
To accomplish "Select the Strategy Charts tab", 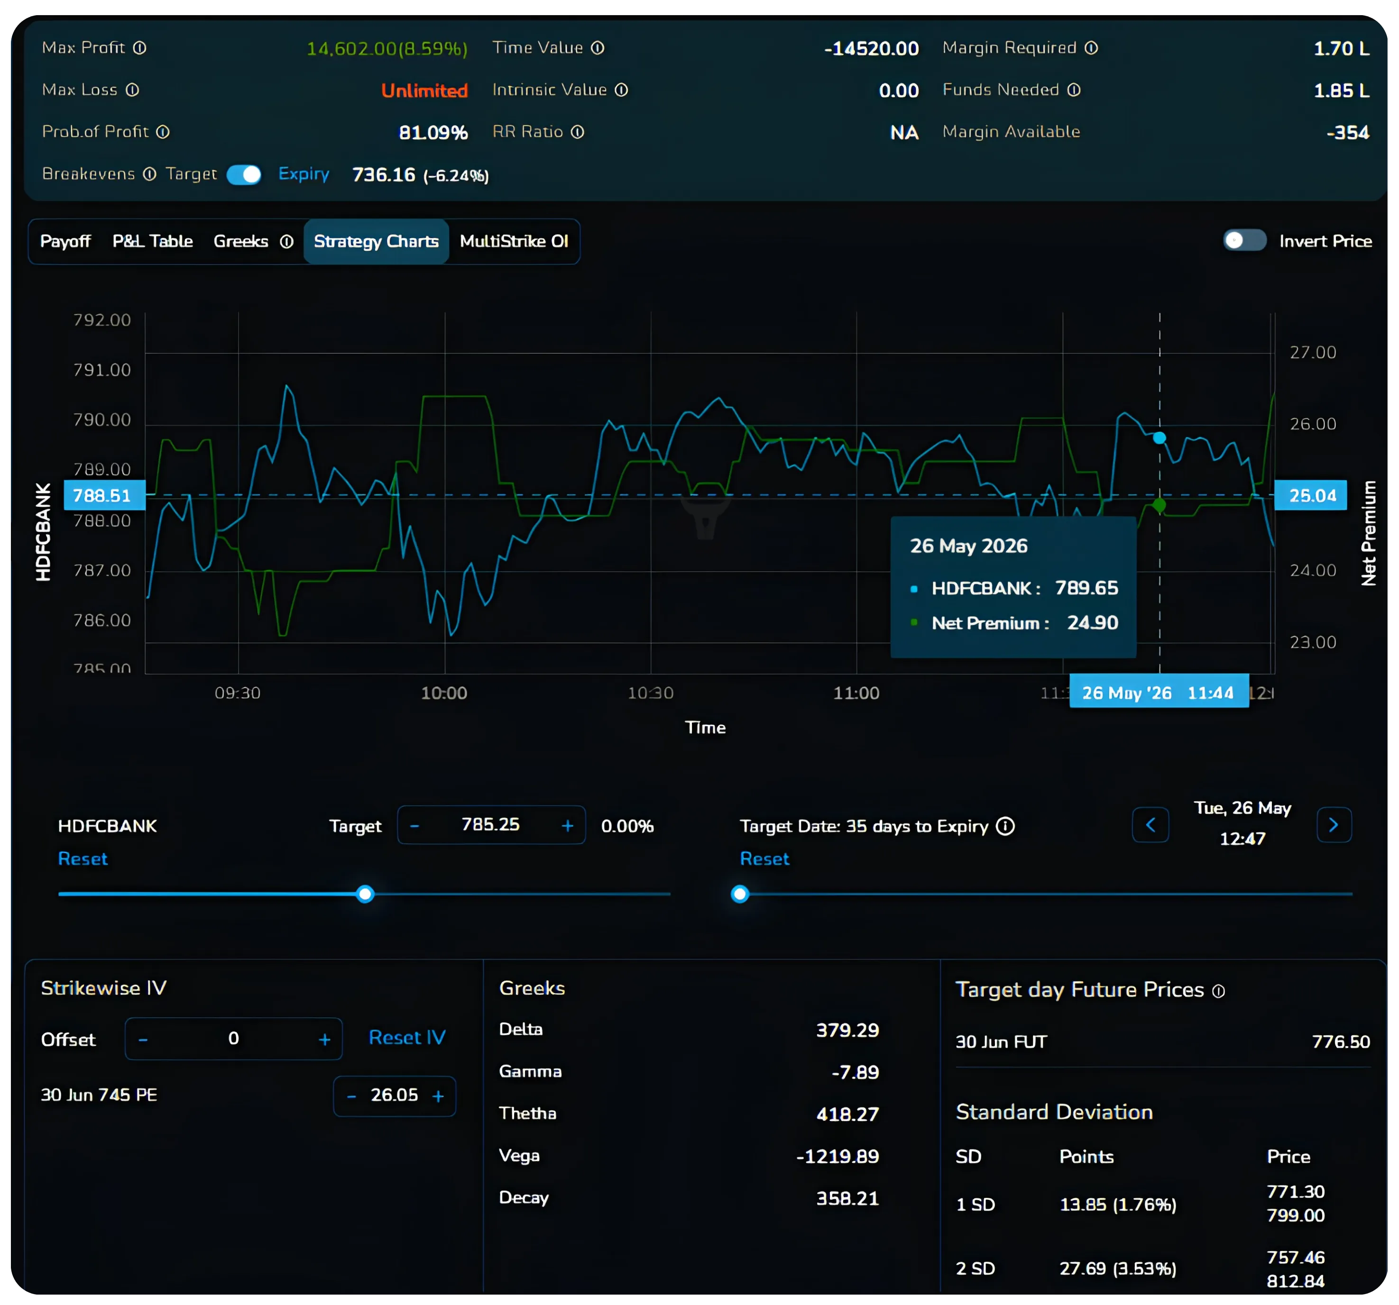I will pyautogui.click(x=377, y=241).
